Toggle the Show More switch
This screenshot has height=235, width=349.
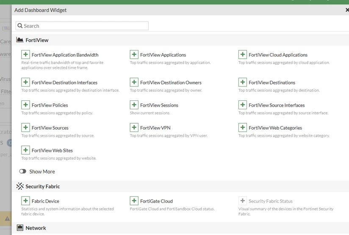point(22,171)
